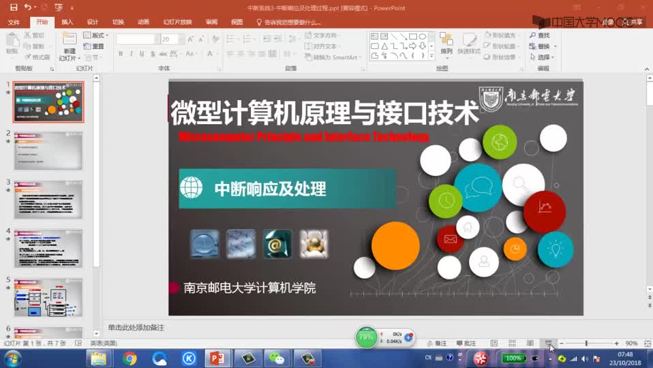Select the rectangle shape in shapes gallery
This screenshot has height=368, width=653.
pyautogui.click(x=412, y=37)
